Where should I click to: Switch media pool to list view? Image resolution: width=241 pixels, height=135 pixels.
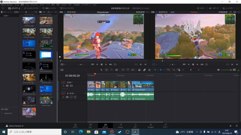44,12
